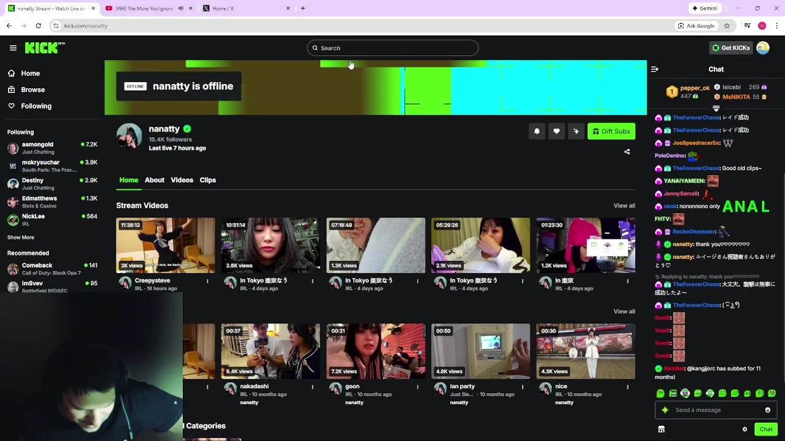Open the 05:29:26 stream video thumbnail

pyautogui.click(x=480, y=245)
